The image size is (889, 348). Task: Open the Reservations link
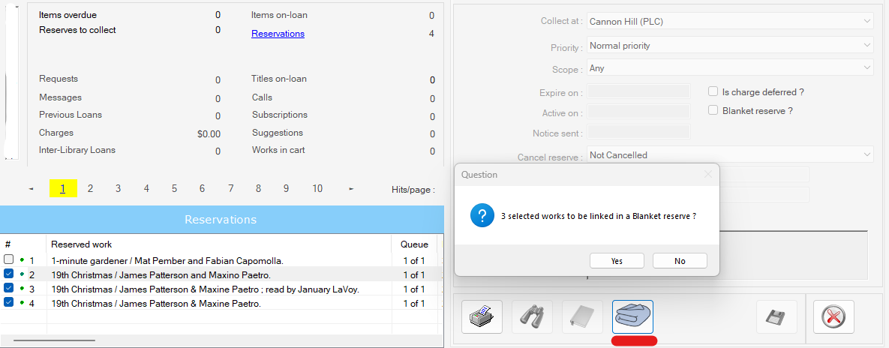click(278, 34)
